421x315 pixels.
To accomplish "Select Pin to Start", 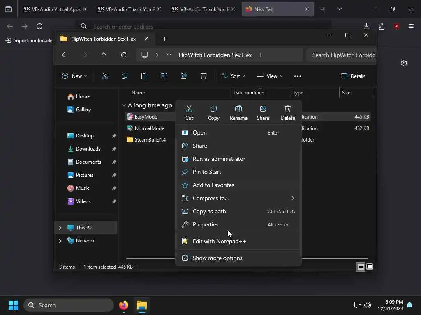I will point(238,172).
